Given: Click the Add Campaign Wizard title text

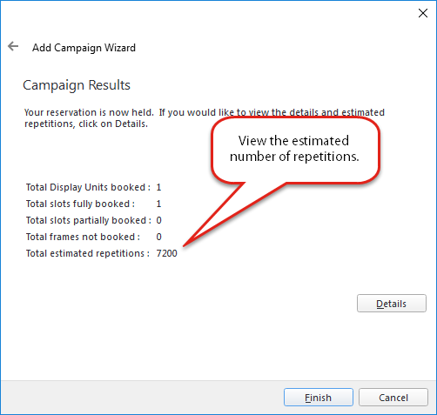Looking at the screenshot, I should click(84, 48).
